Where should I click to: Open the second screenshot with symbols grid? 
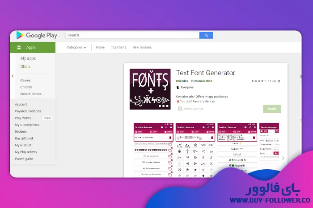click(x=195, y=150)
